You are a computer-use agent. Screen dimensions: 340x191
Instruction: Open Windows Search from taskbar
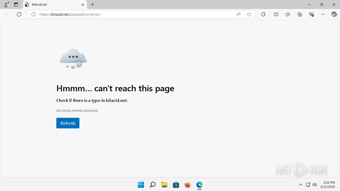point(152,185)
